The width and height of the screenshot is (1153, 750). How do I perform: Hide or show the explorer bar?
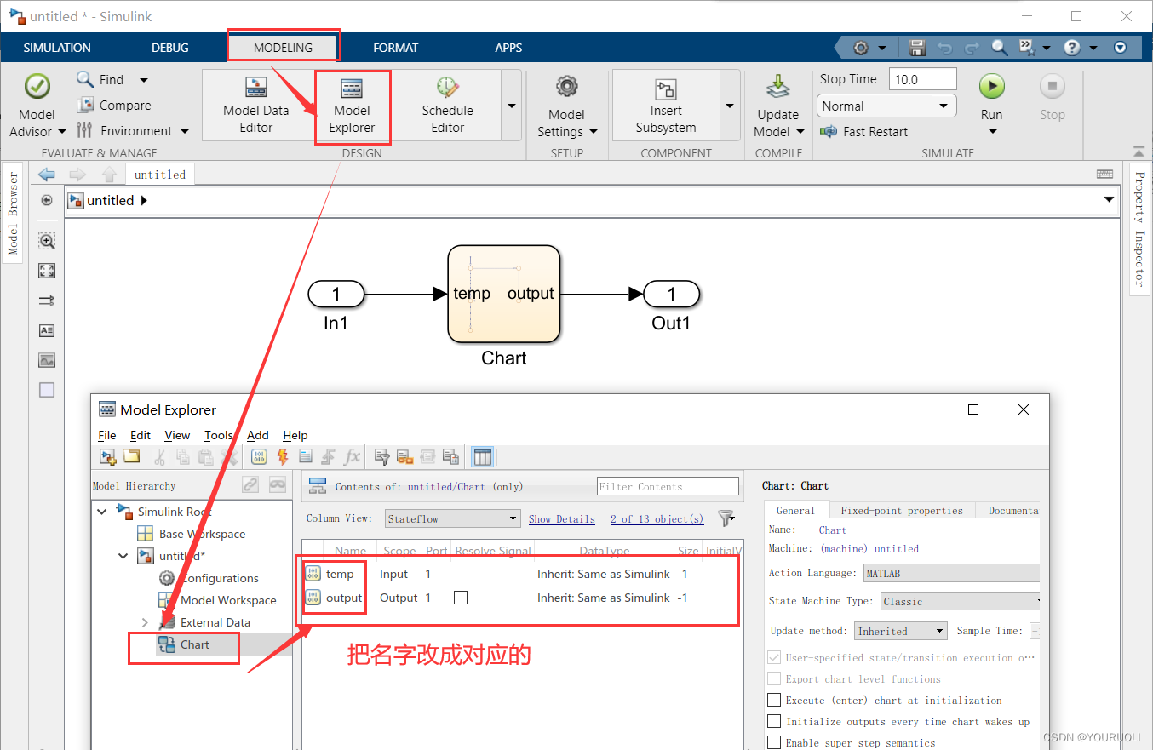pyautogui.click(x=47, y=201)
